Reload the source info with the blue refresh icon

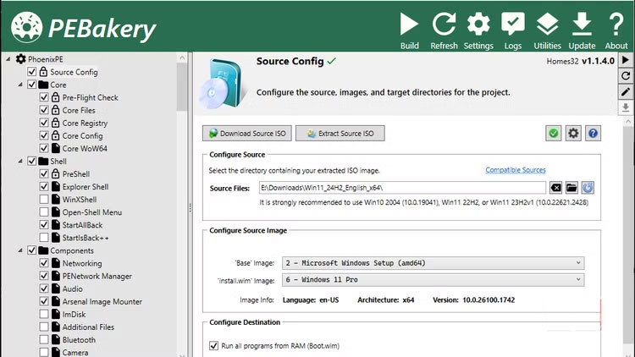588,188
